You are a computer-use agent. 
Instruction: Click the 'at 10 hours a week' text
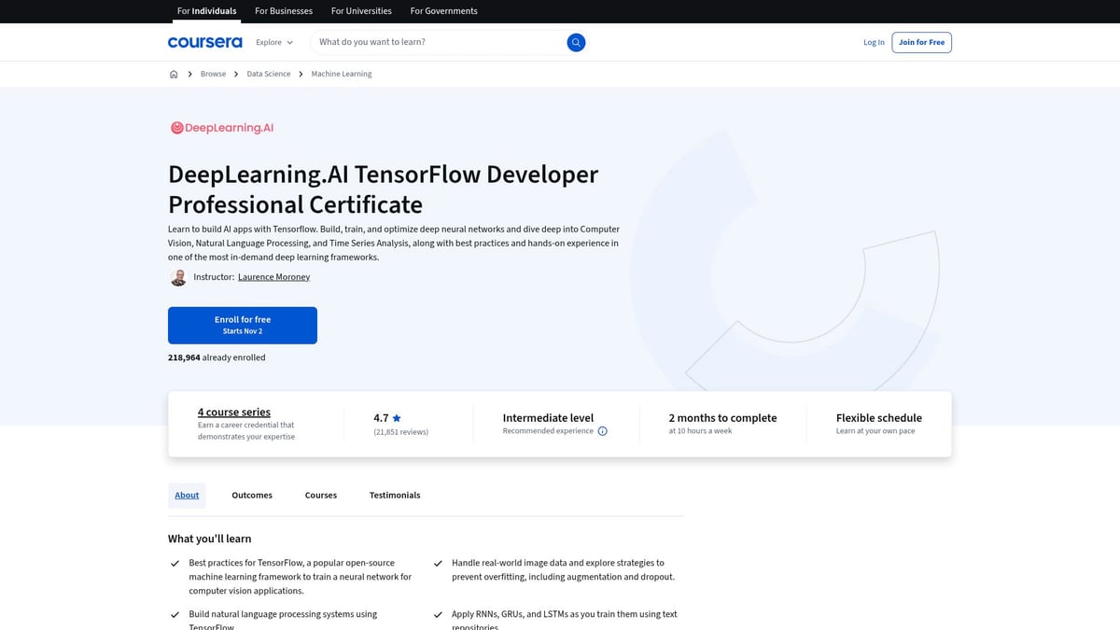click(x=700, y=431)
